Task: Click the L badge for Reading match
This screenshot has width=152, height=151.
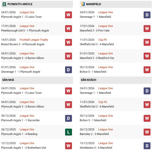Action: coord(68,132)
